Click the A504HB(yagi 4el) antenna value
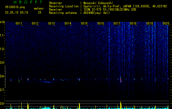Viewport: 172px width, 109px height. click(x=97, y=13)
